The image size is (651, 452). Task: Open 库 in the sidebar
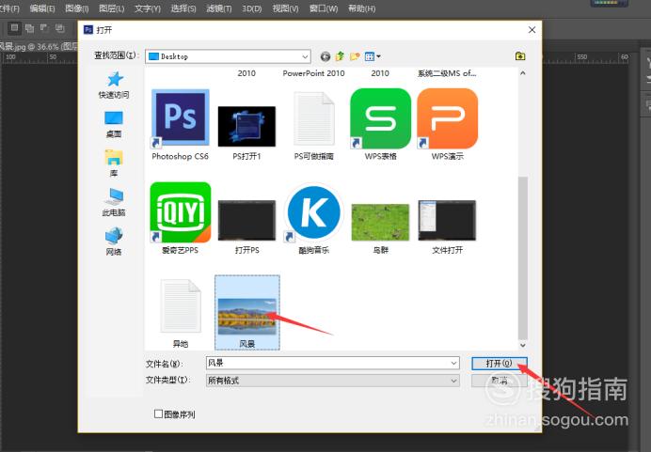tap(114, 163)
